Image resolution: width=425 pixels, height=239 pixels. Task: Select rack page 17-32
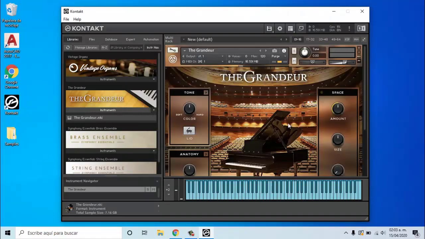[310, 40]
